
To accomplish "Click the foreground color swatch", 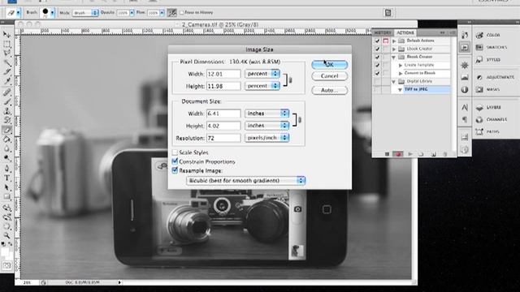I will 5,252.
